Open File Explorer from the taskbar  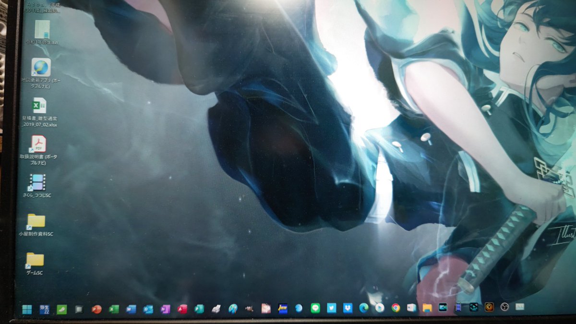(427, 308)
